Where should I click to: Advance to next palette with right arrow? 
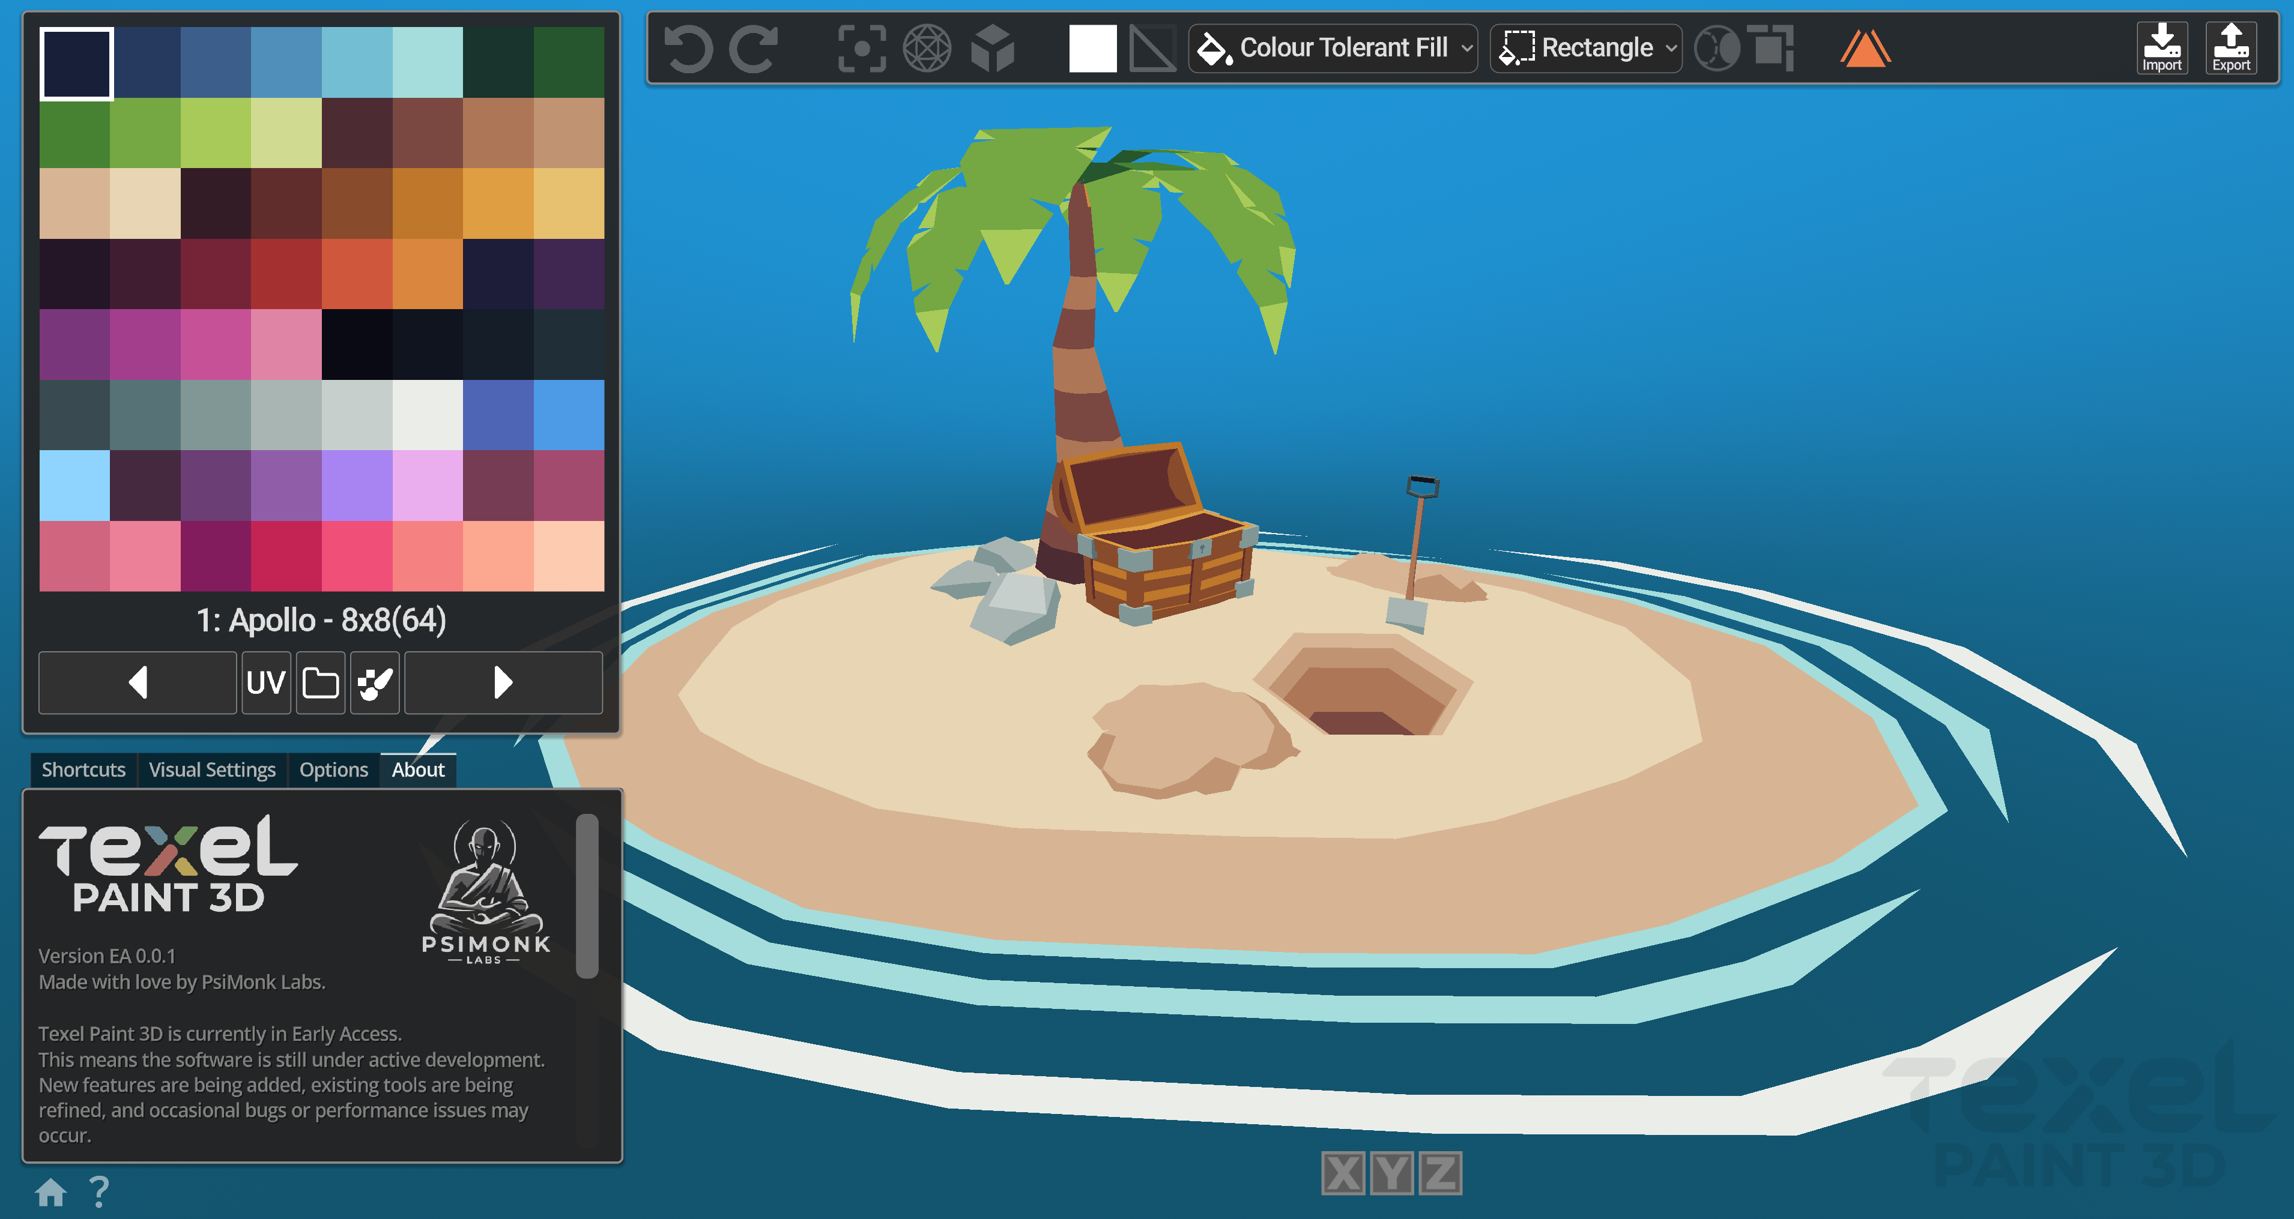[503, 682]
